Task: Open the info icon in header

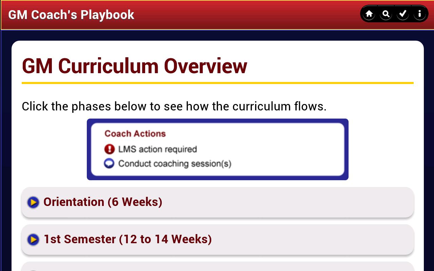Action: (419, 14)
